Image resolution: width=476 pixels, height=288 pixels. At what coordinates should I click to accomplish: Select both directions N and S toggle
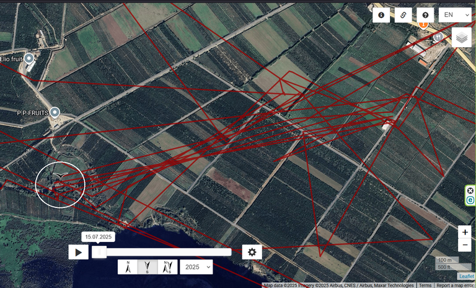pos(167,267)
